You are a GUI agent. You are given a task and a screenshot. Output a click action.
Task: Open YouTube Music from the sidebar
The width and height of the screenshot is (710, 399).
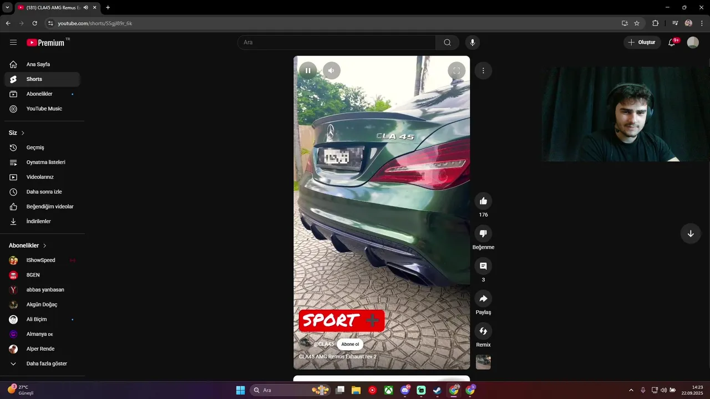pos(42,109)
